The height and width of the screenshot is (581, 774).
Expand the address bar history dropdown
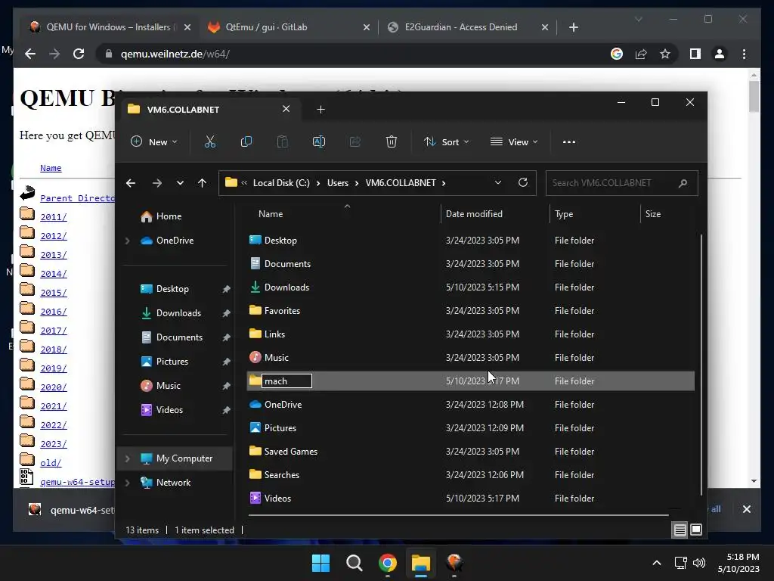tap(498, 183)
